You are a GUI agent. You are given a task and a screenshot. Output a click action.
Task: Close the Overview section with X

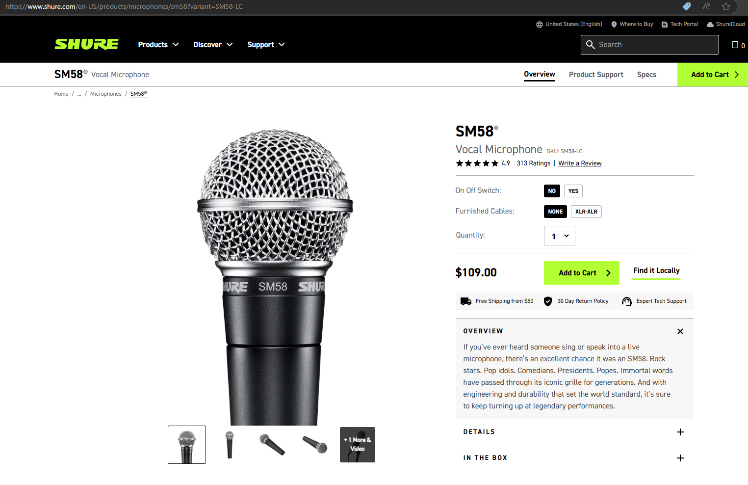680,331
